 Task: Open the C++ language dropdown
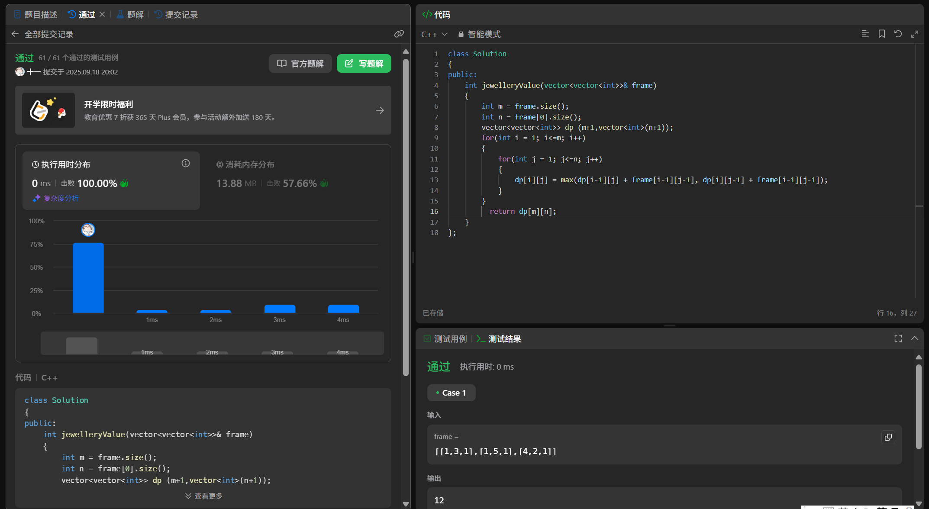click(x=434, y=34)
